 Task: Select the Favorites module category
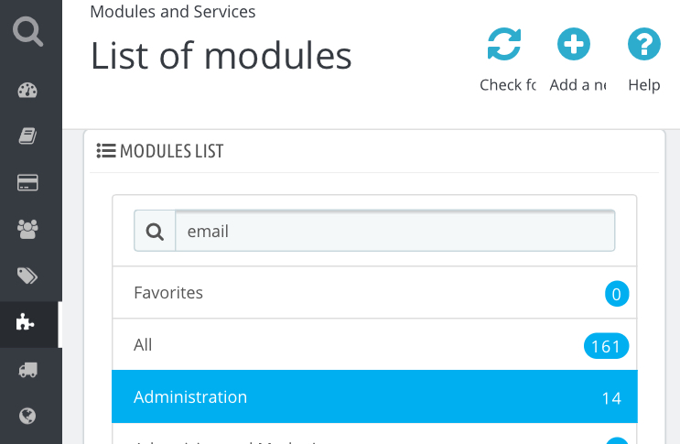tap(168, 293)
